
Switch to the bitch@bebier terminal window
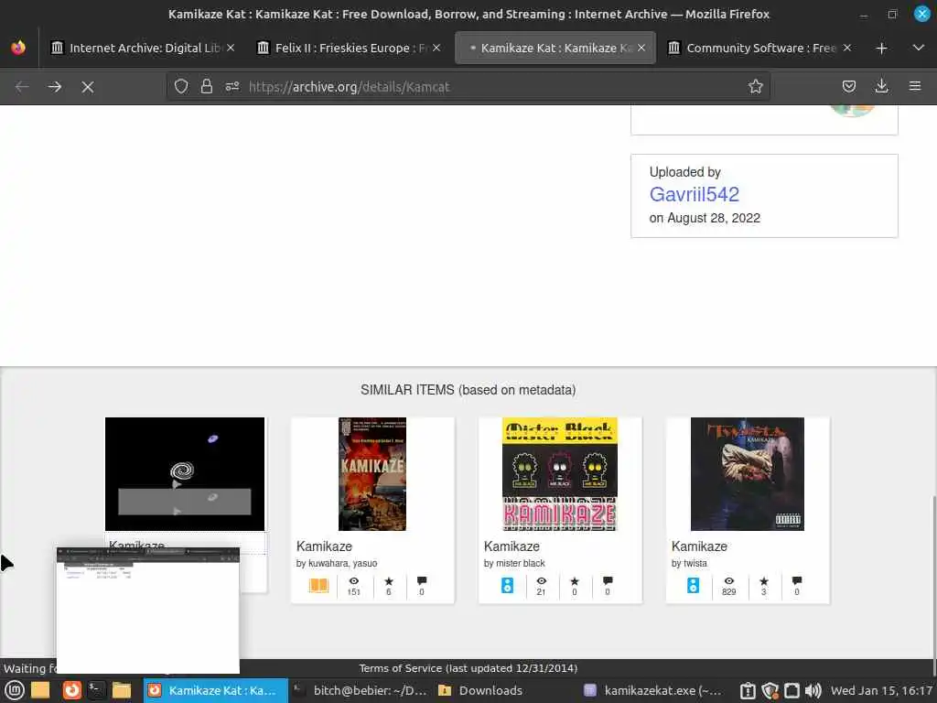(361, 690)
